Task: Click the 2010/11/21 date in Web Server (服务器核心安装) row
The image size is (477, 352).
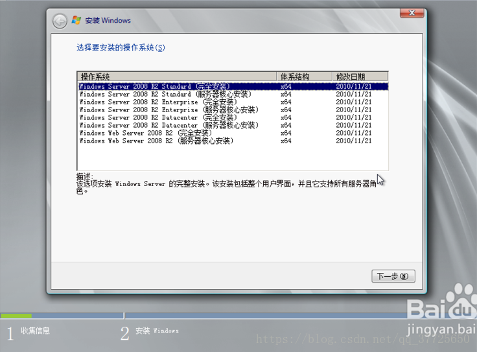Action: click(354, 141)
